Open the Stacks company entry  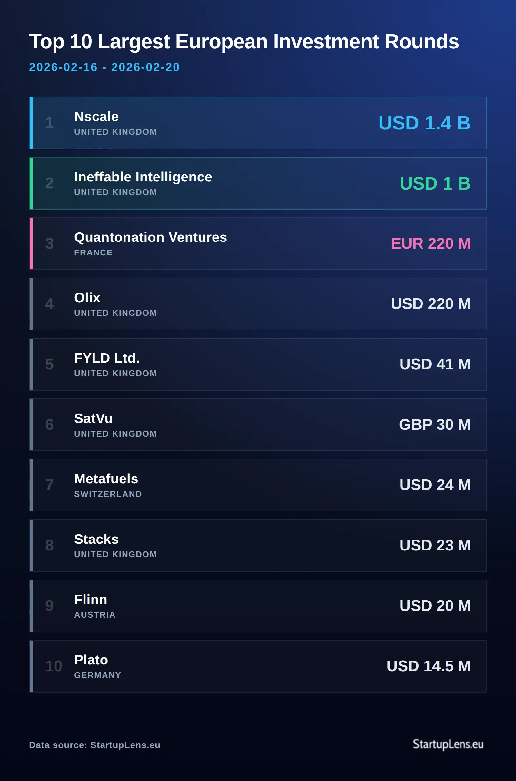[96, 539]
